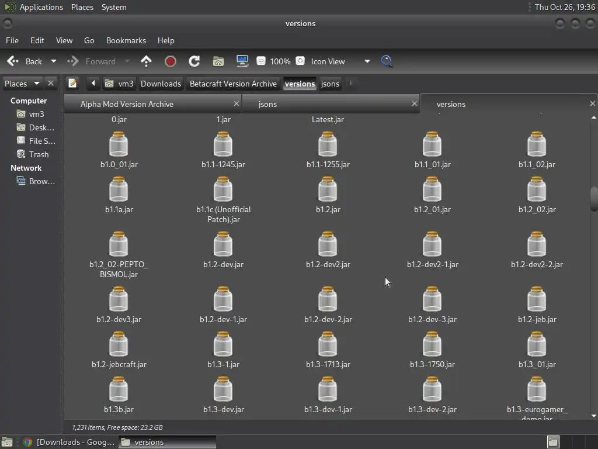Select the jsons path bar button
This screenshot has width=598, height=449.
[330, 84]
